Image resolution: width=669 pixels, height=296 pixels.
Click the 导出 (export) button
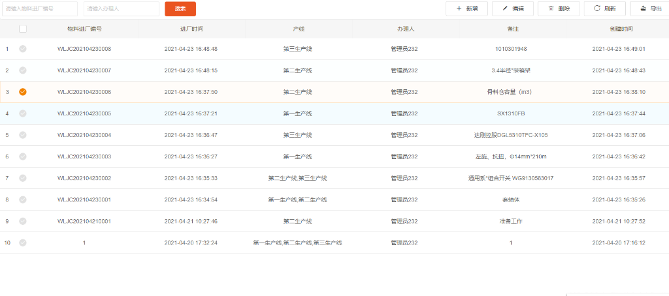(x=649, y=8)
